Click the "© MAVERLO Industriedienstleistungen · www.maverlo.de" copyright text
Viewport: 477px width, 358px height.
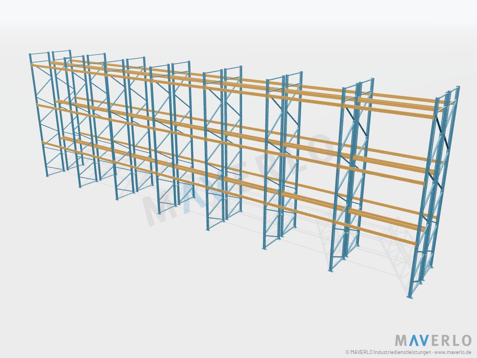(408, 352)
